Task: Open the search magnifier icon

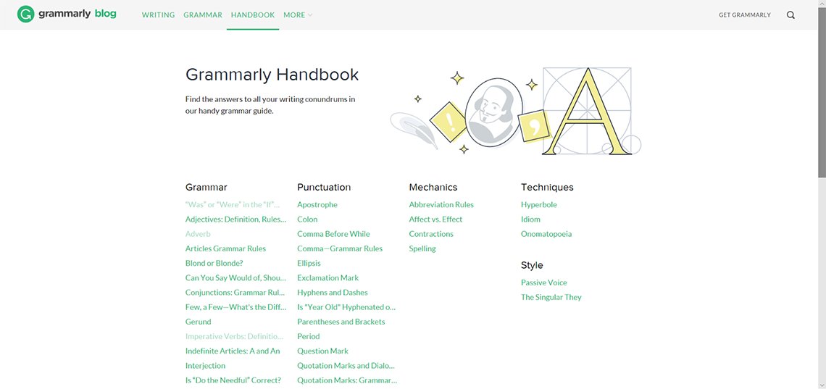Action: point(790,15)
